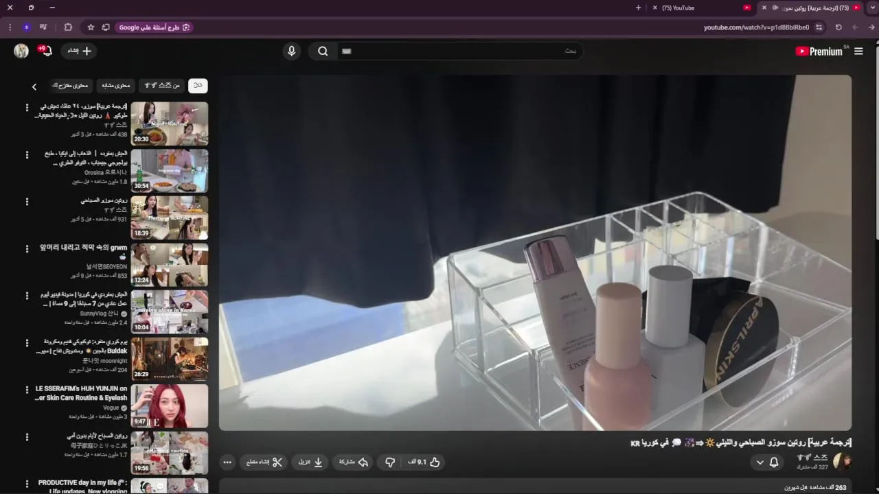
Task: Open the 19:56 Morning routine thumbnail
Action: (x=170, y=453)
